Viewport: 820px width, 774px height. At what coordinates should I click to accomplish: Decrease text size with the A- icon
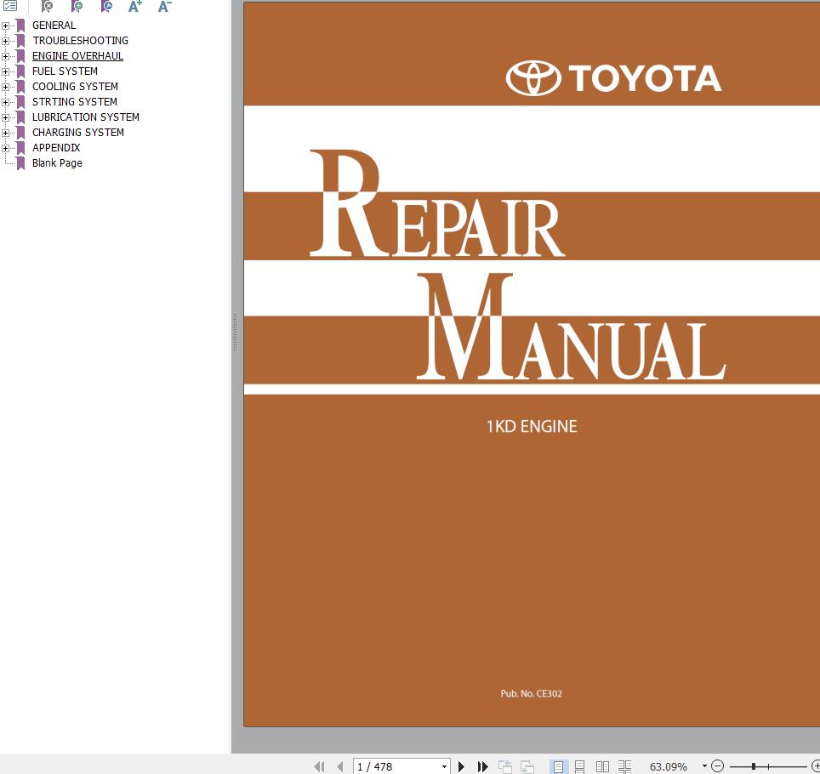click(162, 7)
